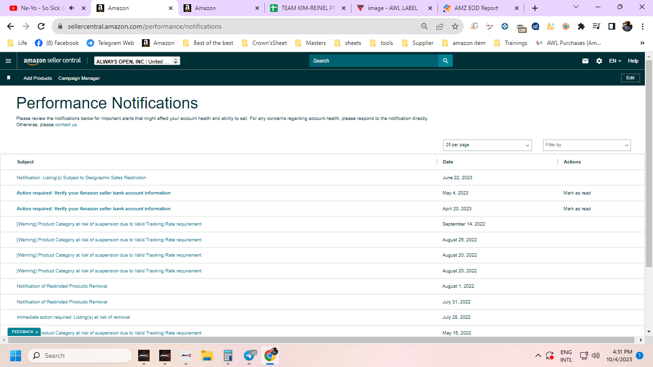Click the system tray volume icon

click(x=596, y=356)
